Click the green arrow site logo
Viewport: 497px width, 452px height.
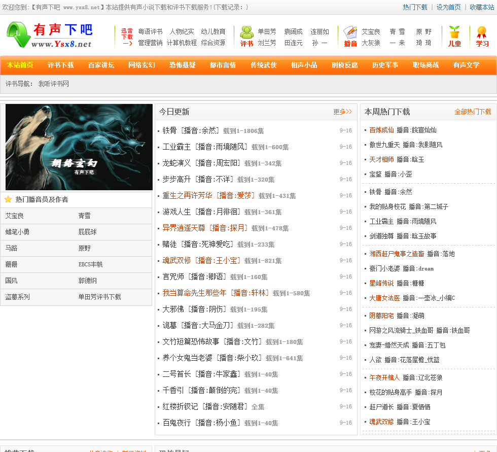point(18,34)
